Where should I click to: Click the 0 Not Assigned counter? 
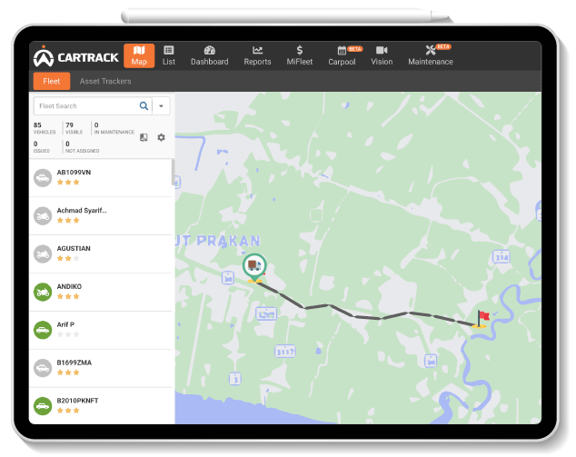[x=83, y=146]
